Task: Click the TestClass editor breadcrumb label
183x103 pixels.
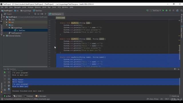Action: tap(60, 18)
